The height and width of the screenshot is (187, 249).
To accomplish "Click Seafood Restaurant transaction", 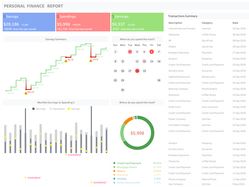I will (x=179, y=77).
